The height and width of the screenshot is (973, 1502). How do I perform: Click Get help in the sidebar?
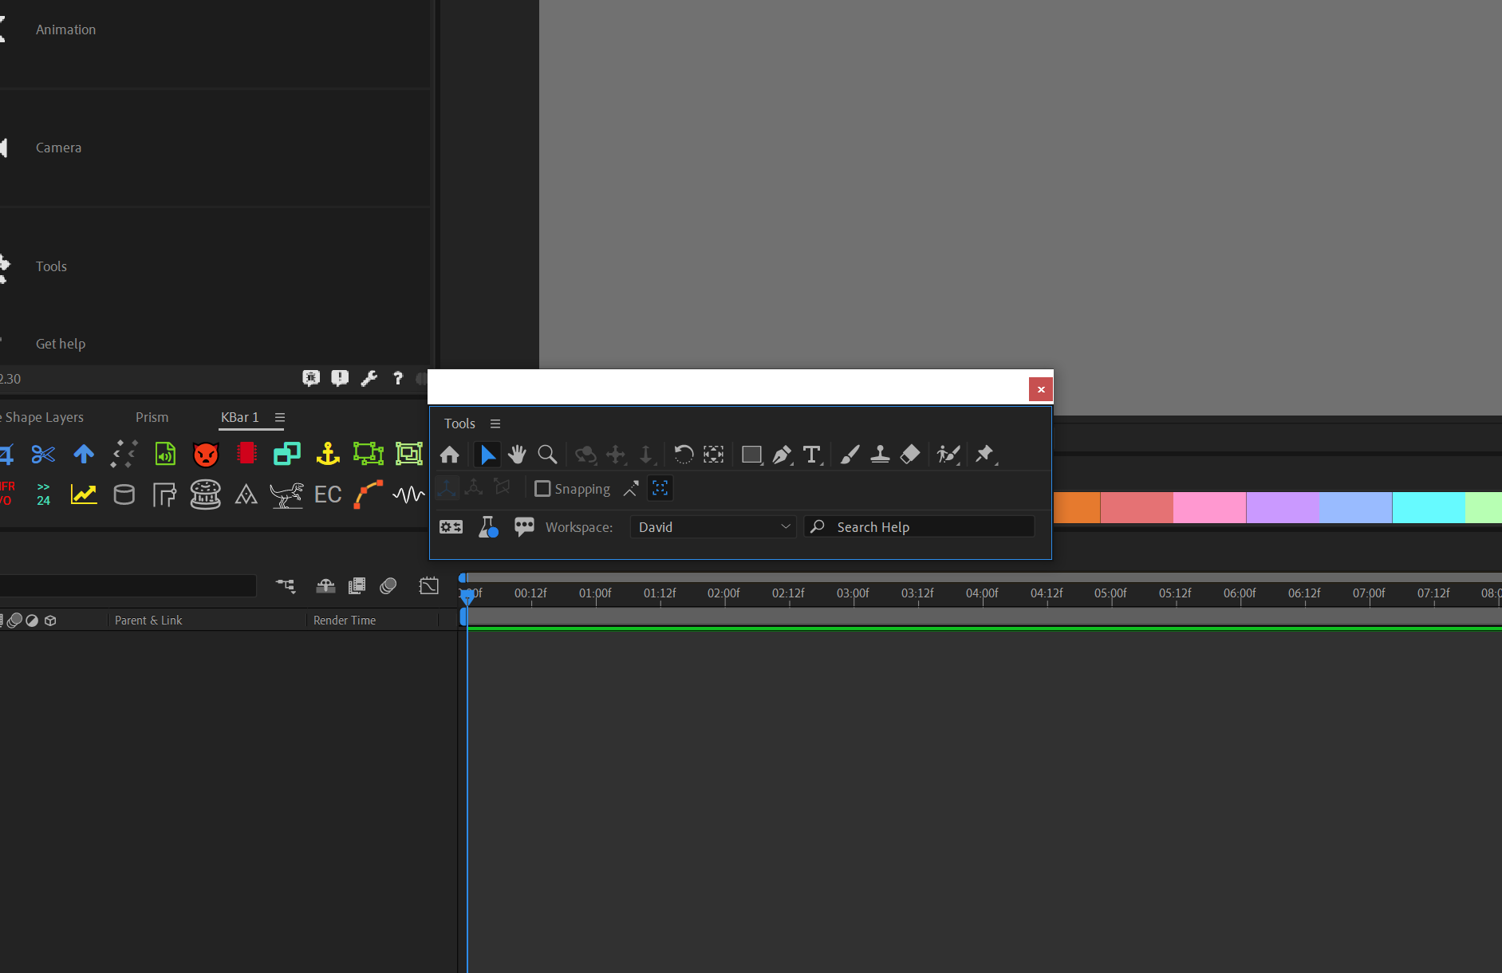(x=61, y=343)
